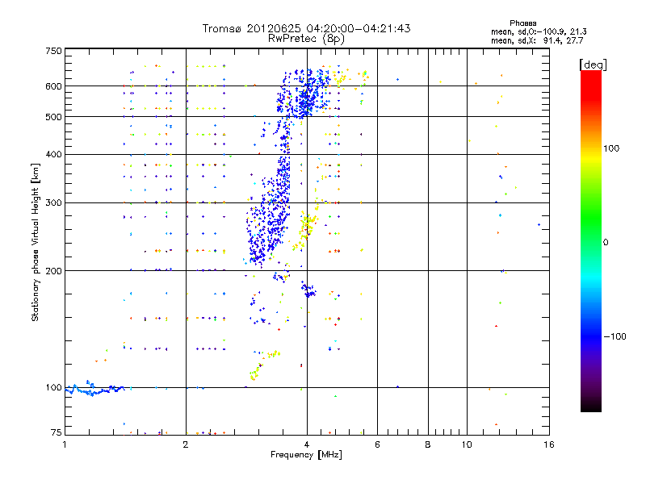Viewport: 646px width, 484px height.
Task: Click the y-axis tick label '75'
Action: pyautogui.click(x=57, y=432)
